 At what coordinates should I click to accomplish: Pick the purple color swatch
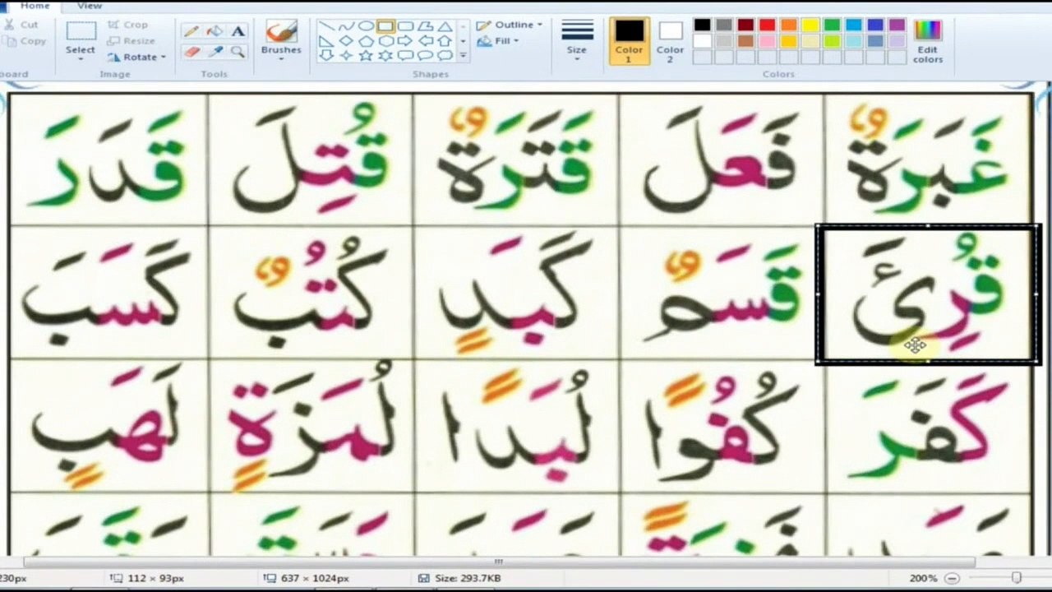pyautogui.click(x=897, y=25)
